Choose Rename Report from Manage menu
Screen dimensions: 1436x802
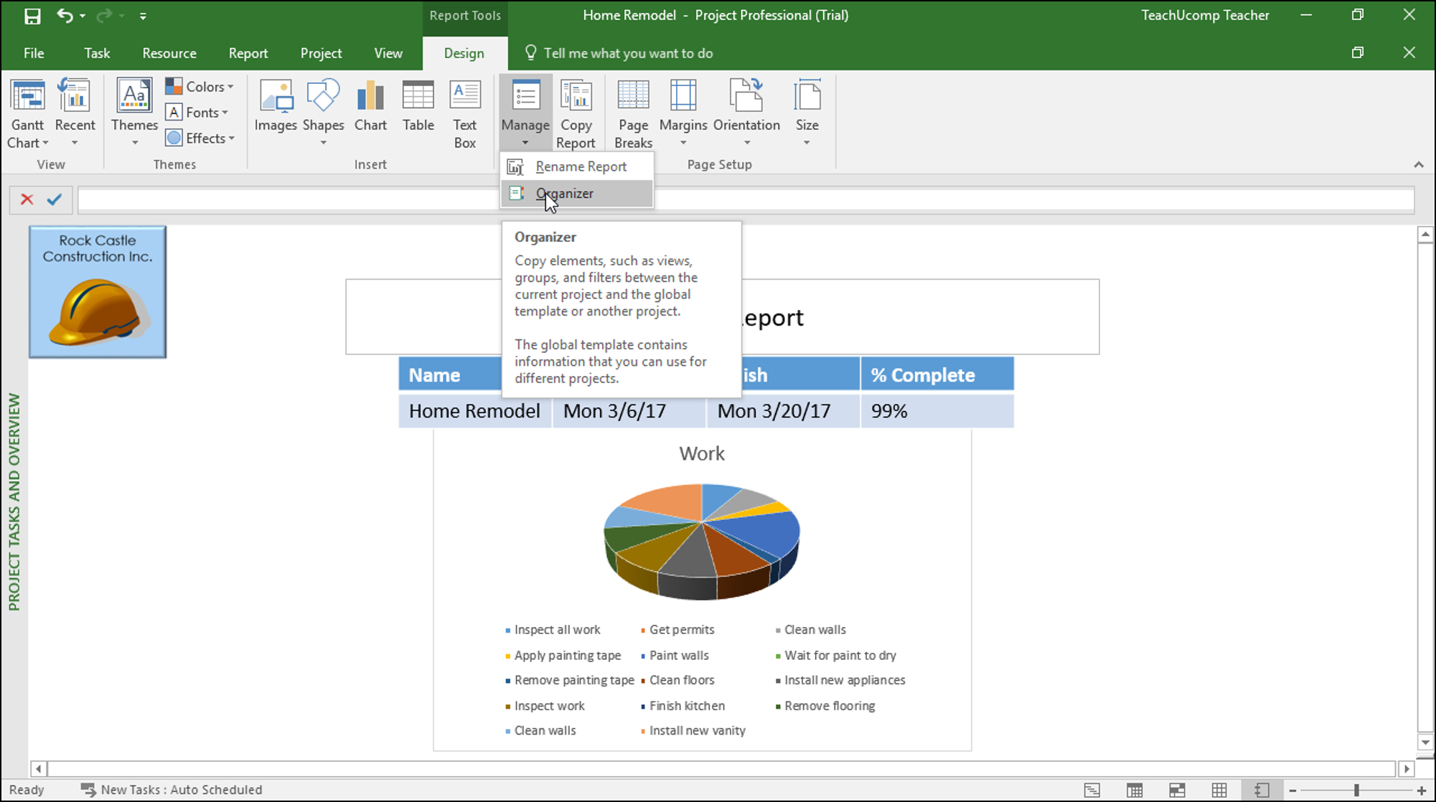(x=577, y=166)
